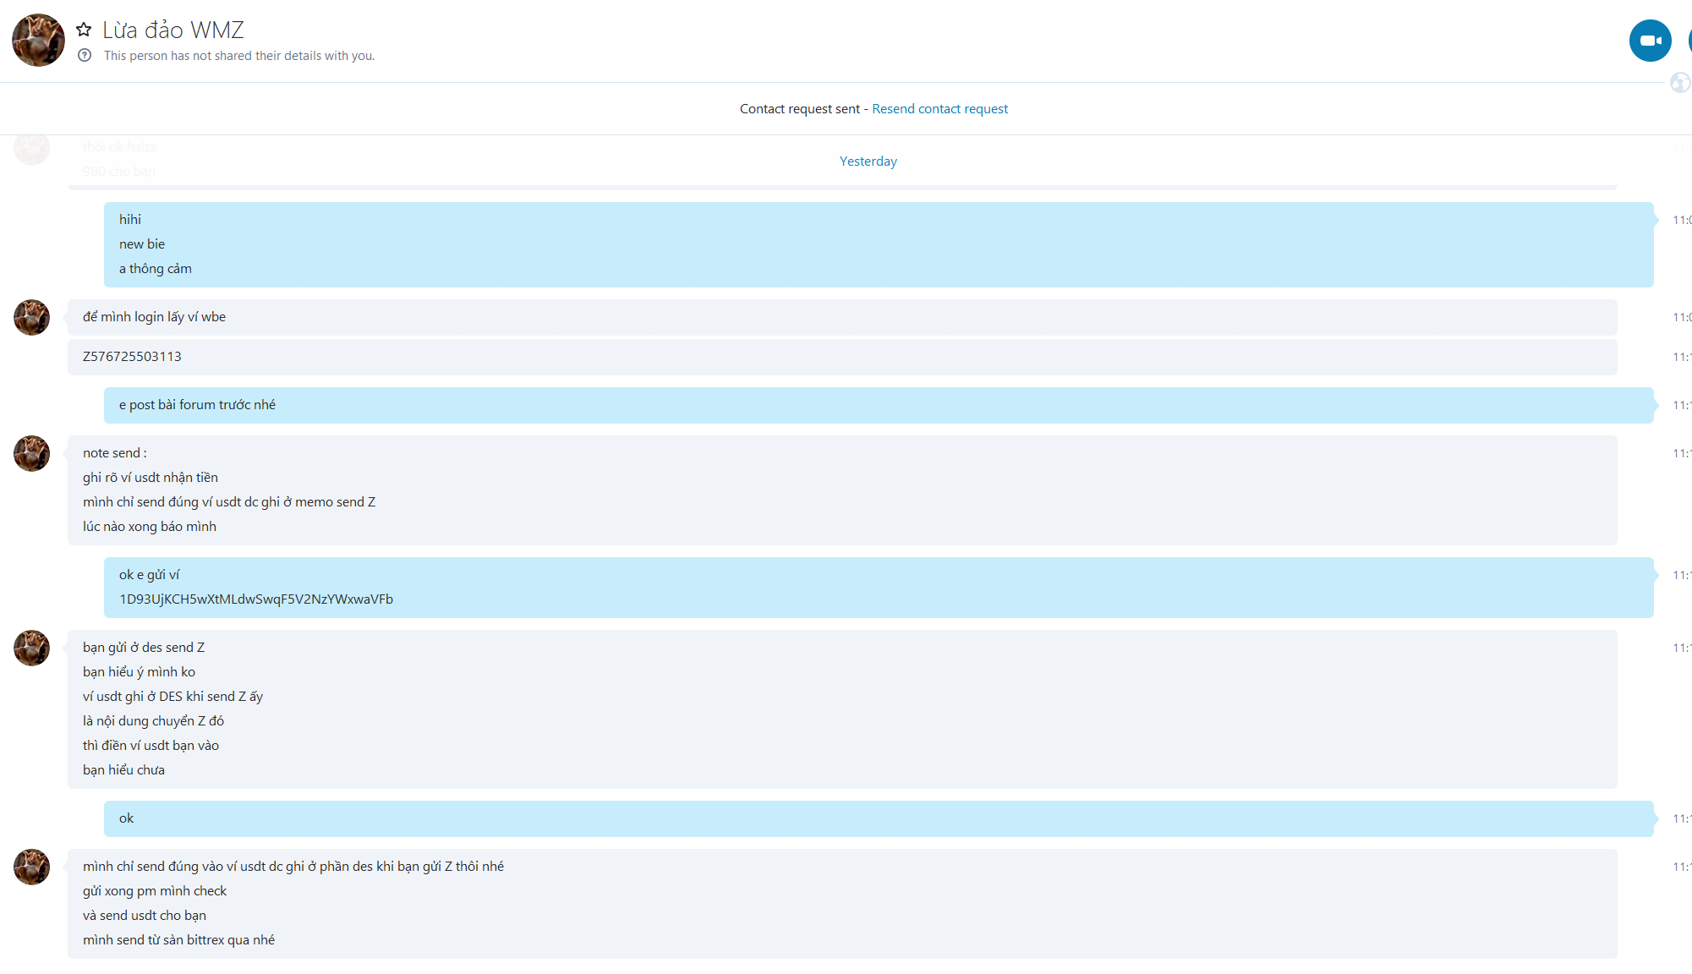Click the 'mình send từ sàn bittrex' line
1692x974 pixels.
click(x=178, y=940)
